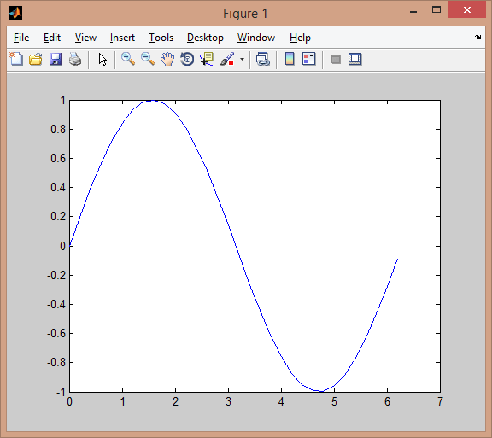Enable the Rotate 3D tool

(x=187, y=59)
